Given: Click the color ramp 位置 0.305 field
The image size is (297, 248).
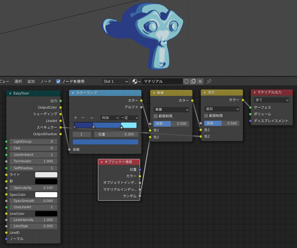Looking at the screenshot, I should pyautogui.click(x=116, y=134).
